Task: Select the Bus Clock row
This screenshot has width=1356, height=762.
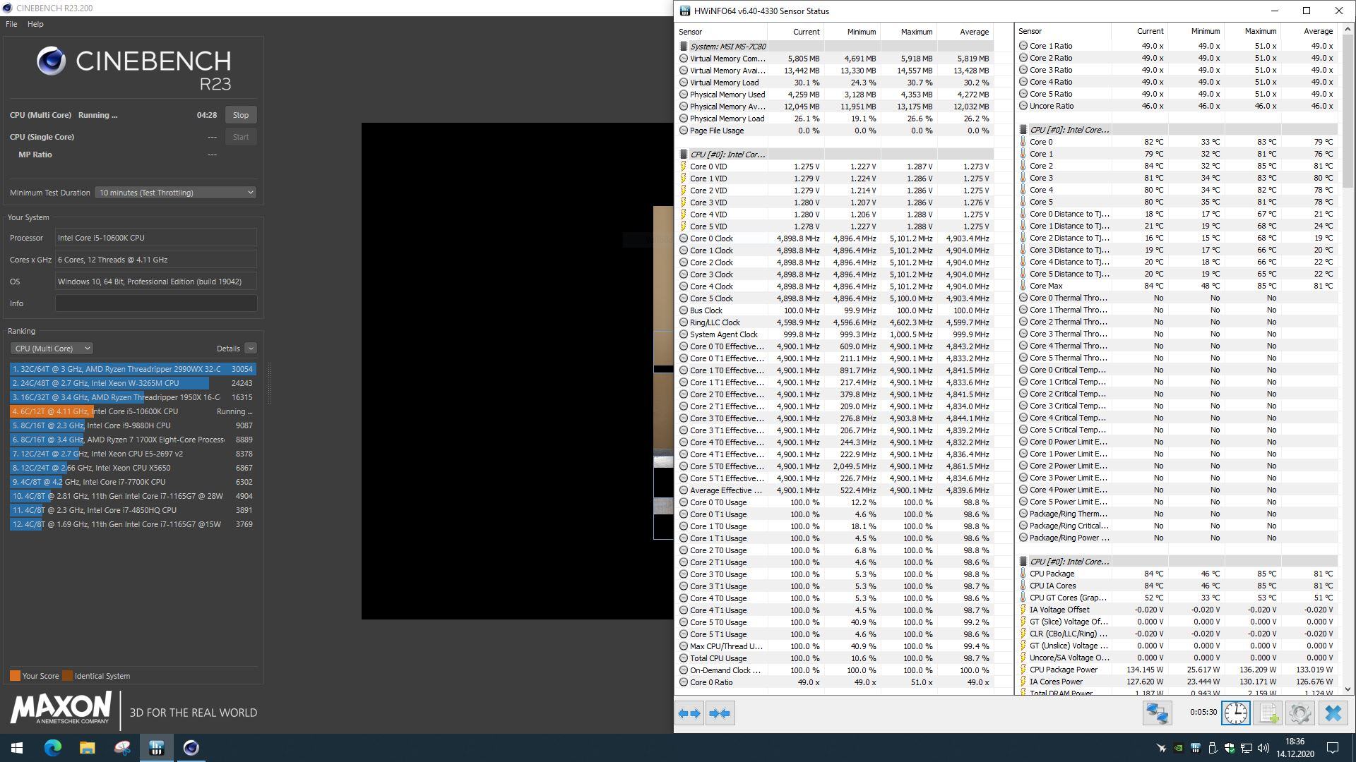Action: 835,310
